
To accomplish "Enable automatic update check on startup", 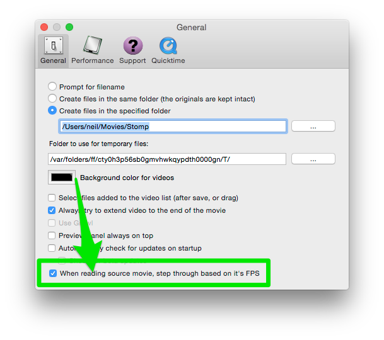I will [x=52, y=248].
